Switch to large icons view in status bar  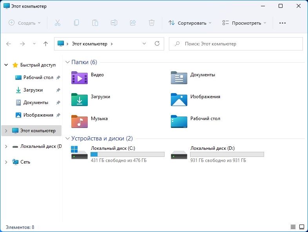302,227
